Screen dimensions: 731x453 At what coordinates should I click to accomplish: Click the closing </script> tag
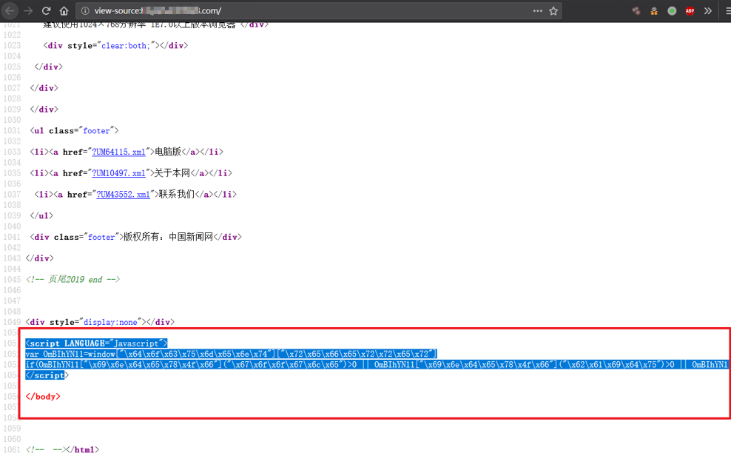pos(47,375)
